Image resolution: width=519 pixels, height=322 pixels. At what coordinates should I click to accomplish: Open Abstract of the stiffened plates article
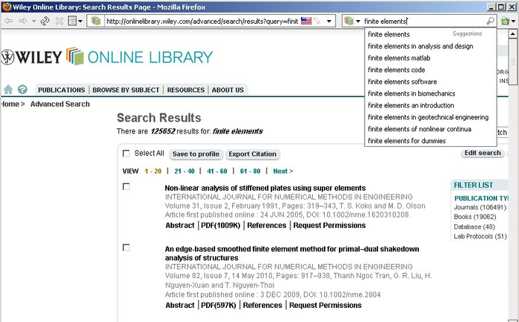pos(179,226)
